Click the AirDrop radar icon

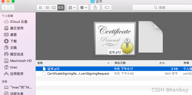click(6, 54)
